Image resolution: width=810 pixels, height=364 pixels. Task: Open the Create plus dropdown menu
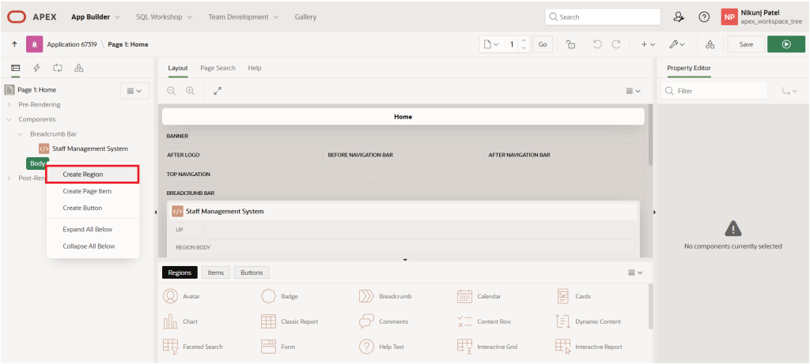[648, 44]
